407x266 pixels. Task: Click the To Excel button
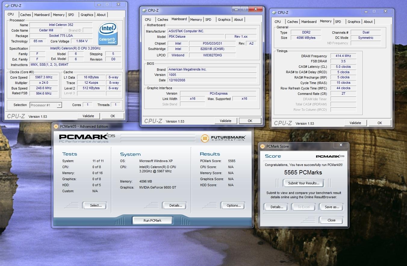click(303, 207)
